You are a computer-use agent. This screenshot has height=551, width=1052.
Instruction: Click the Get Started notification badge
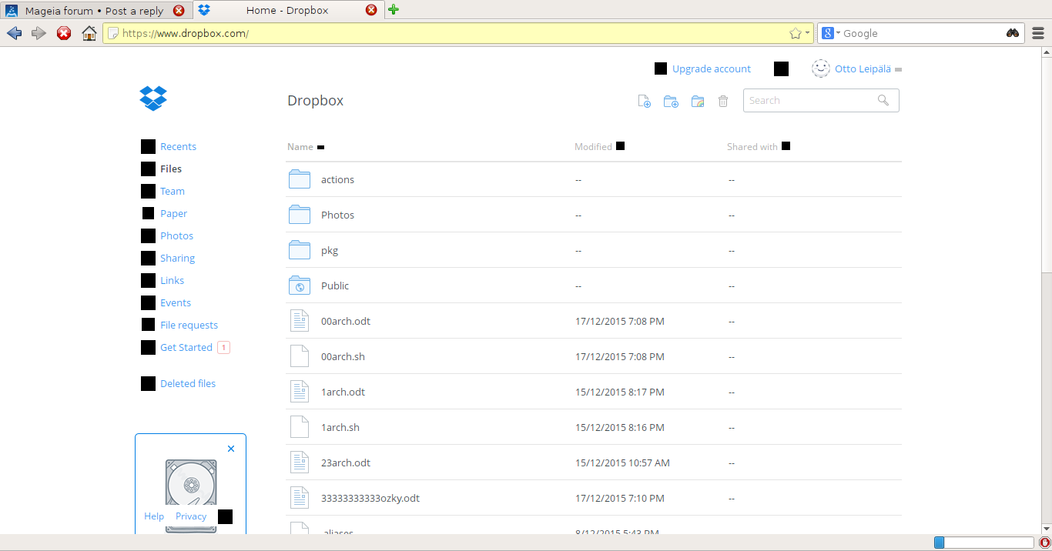[223, 347]
